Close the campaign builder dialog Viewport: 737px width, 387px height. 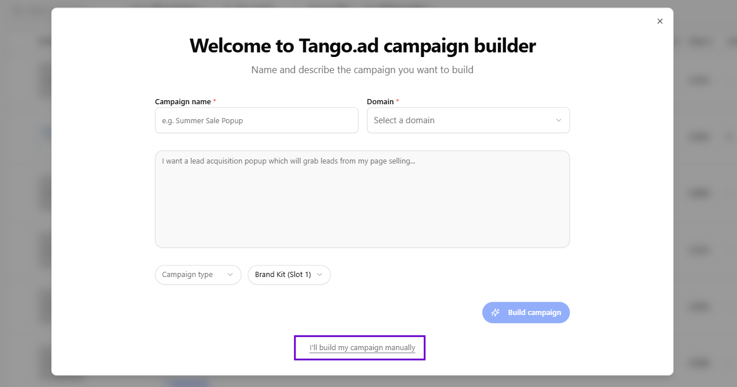click(x=660, y=21)
